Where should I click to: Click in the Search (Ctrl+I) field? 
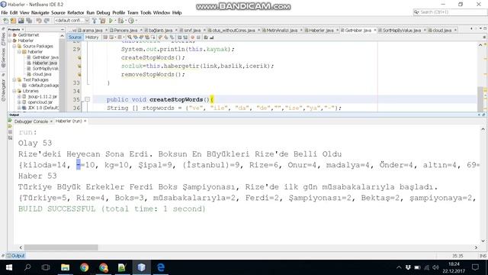[x=450, y=12]
